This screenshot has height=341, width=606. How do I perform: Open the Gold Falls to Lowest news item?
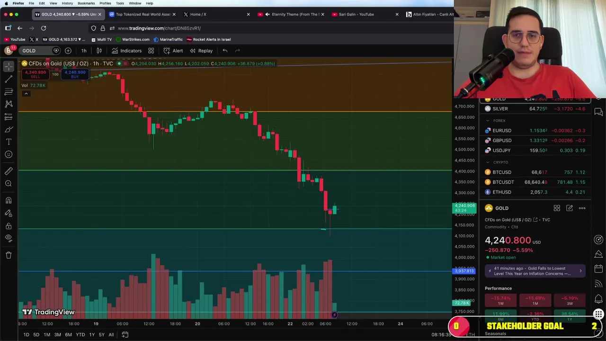point(535,271)
